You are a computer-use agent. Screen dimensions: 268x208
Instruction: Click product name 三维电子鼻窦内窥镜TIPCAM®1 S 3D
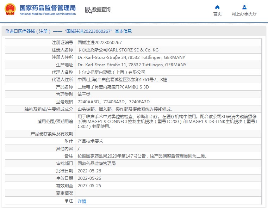pyautogui.click(x=113, y=87)
